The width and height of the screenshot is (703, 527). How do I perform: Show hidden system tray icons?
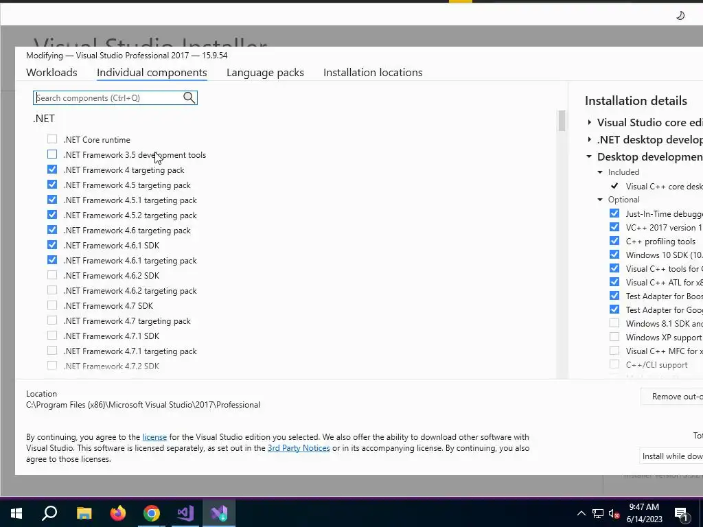pos(581,513)
